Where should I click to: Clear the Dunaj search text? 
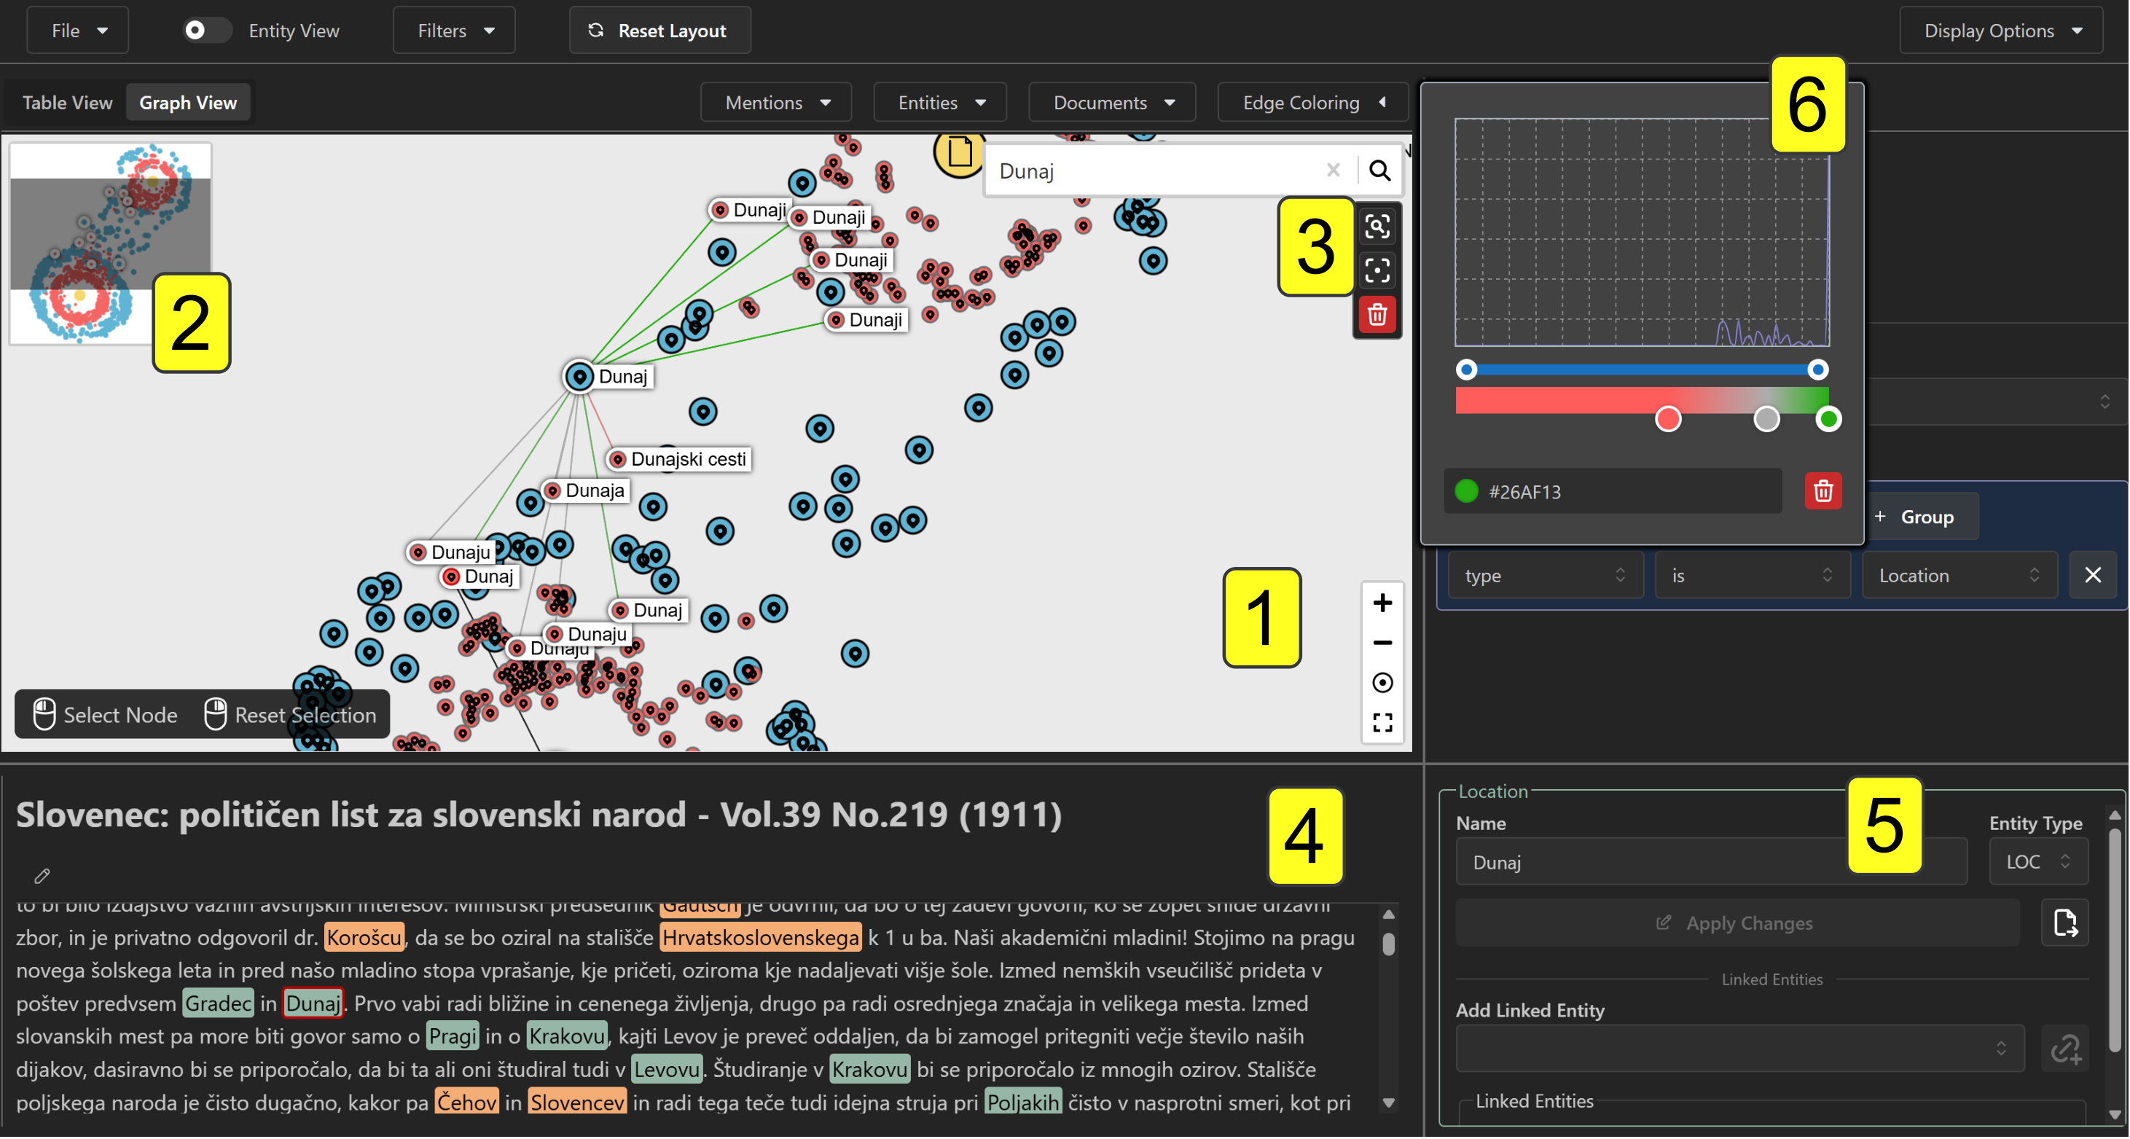[1333, 171]
